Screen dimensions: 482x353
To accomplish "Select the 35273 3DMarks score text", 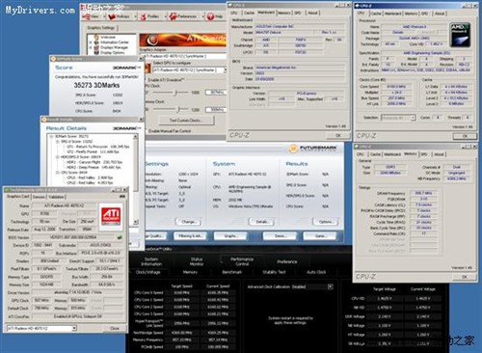I will (x=96, y=85).
